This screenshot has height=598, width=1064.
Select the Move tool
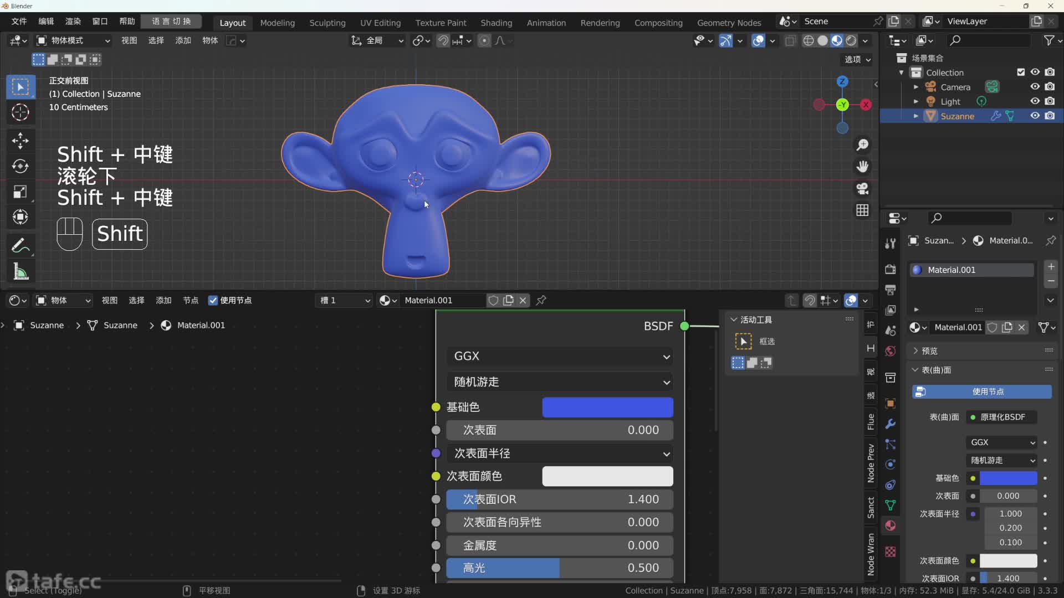(x=21, y=141)
